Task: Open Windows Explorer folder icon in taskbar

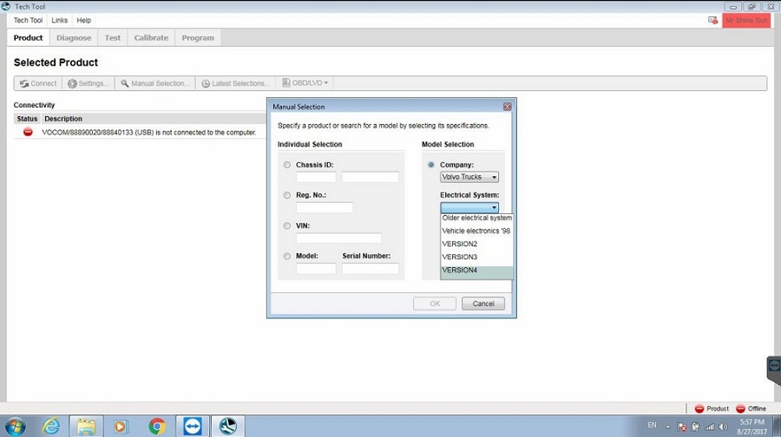Action: coord(86,426)
